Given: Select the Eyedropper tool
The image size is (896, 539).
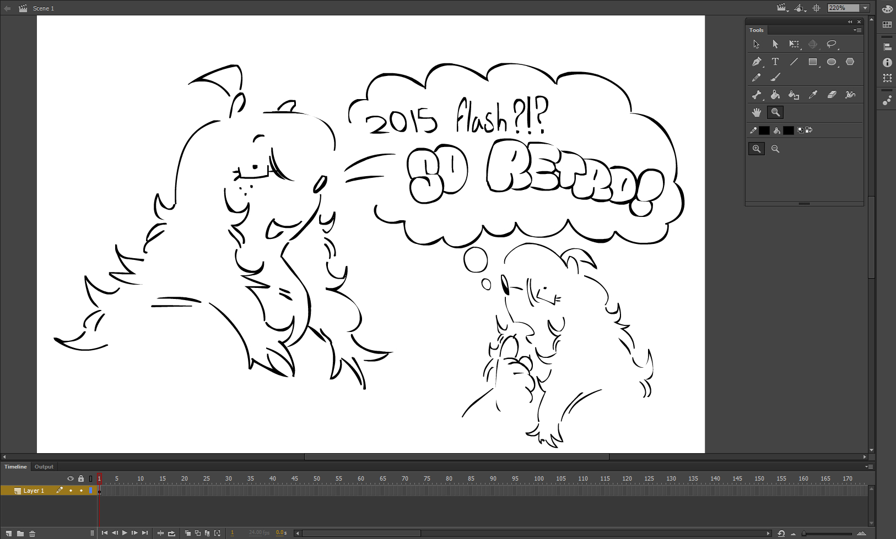Looking at the screenshot, I should [x=813, y=95].
